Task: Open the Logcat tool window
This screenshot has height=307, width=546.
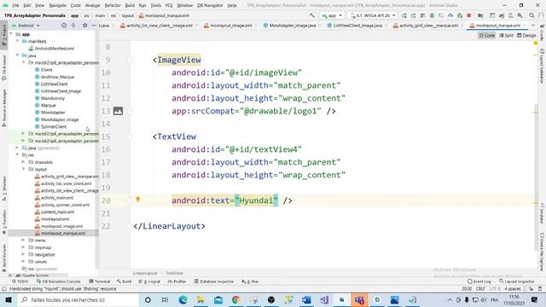Action: click(x=149, y=281)
